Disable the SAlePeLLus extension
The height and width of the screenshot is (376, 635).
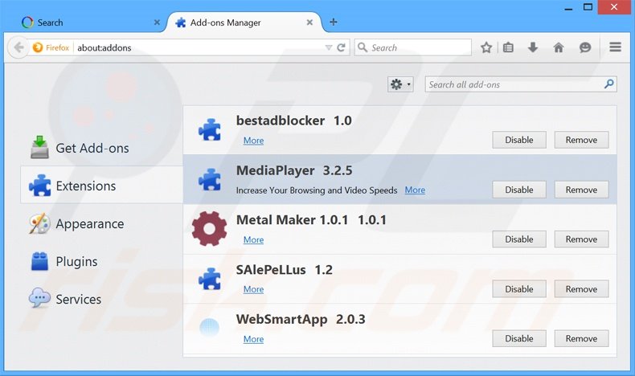(x=519, y=289)
